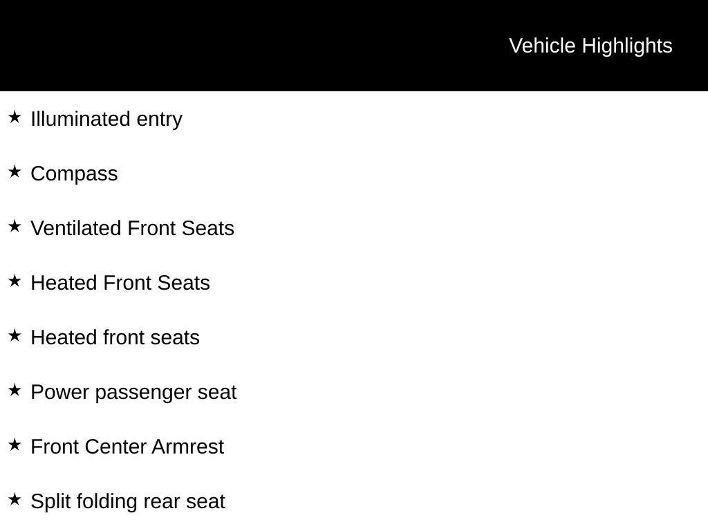Viewport: 708px width, 531px height.
Task: Click the Vehicle Highlights header title
Action: [x=590, y=46]
